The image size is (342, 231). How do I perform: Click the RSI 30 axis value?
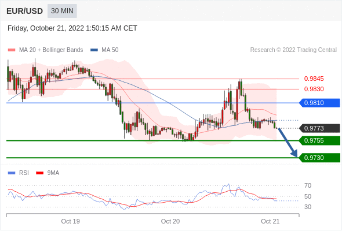(308, 207)
